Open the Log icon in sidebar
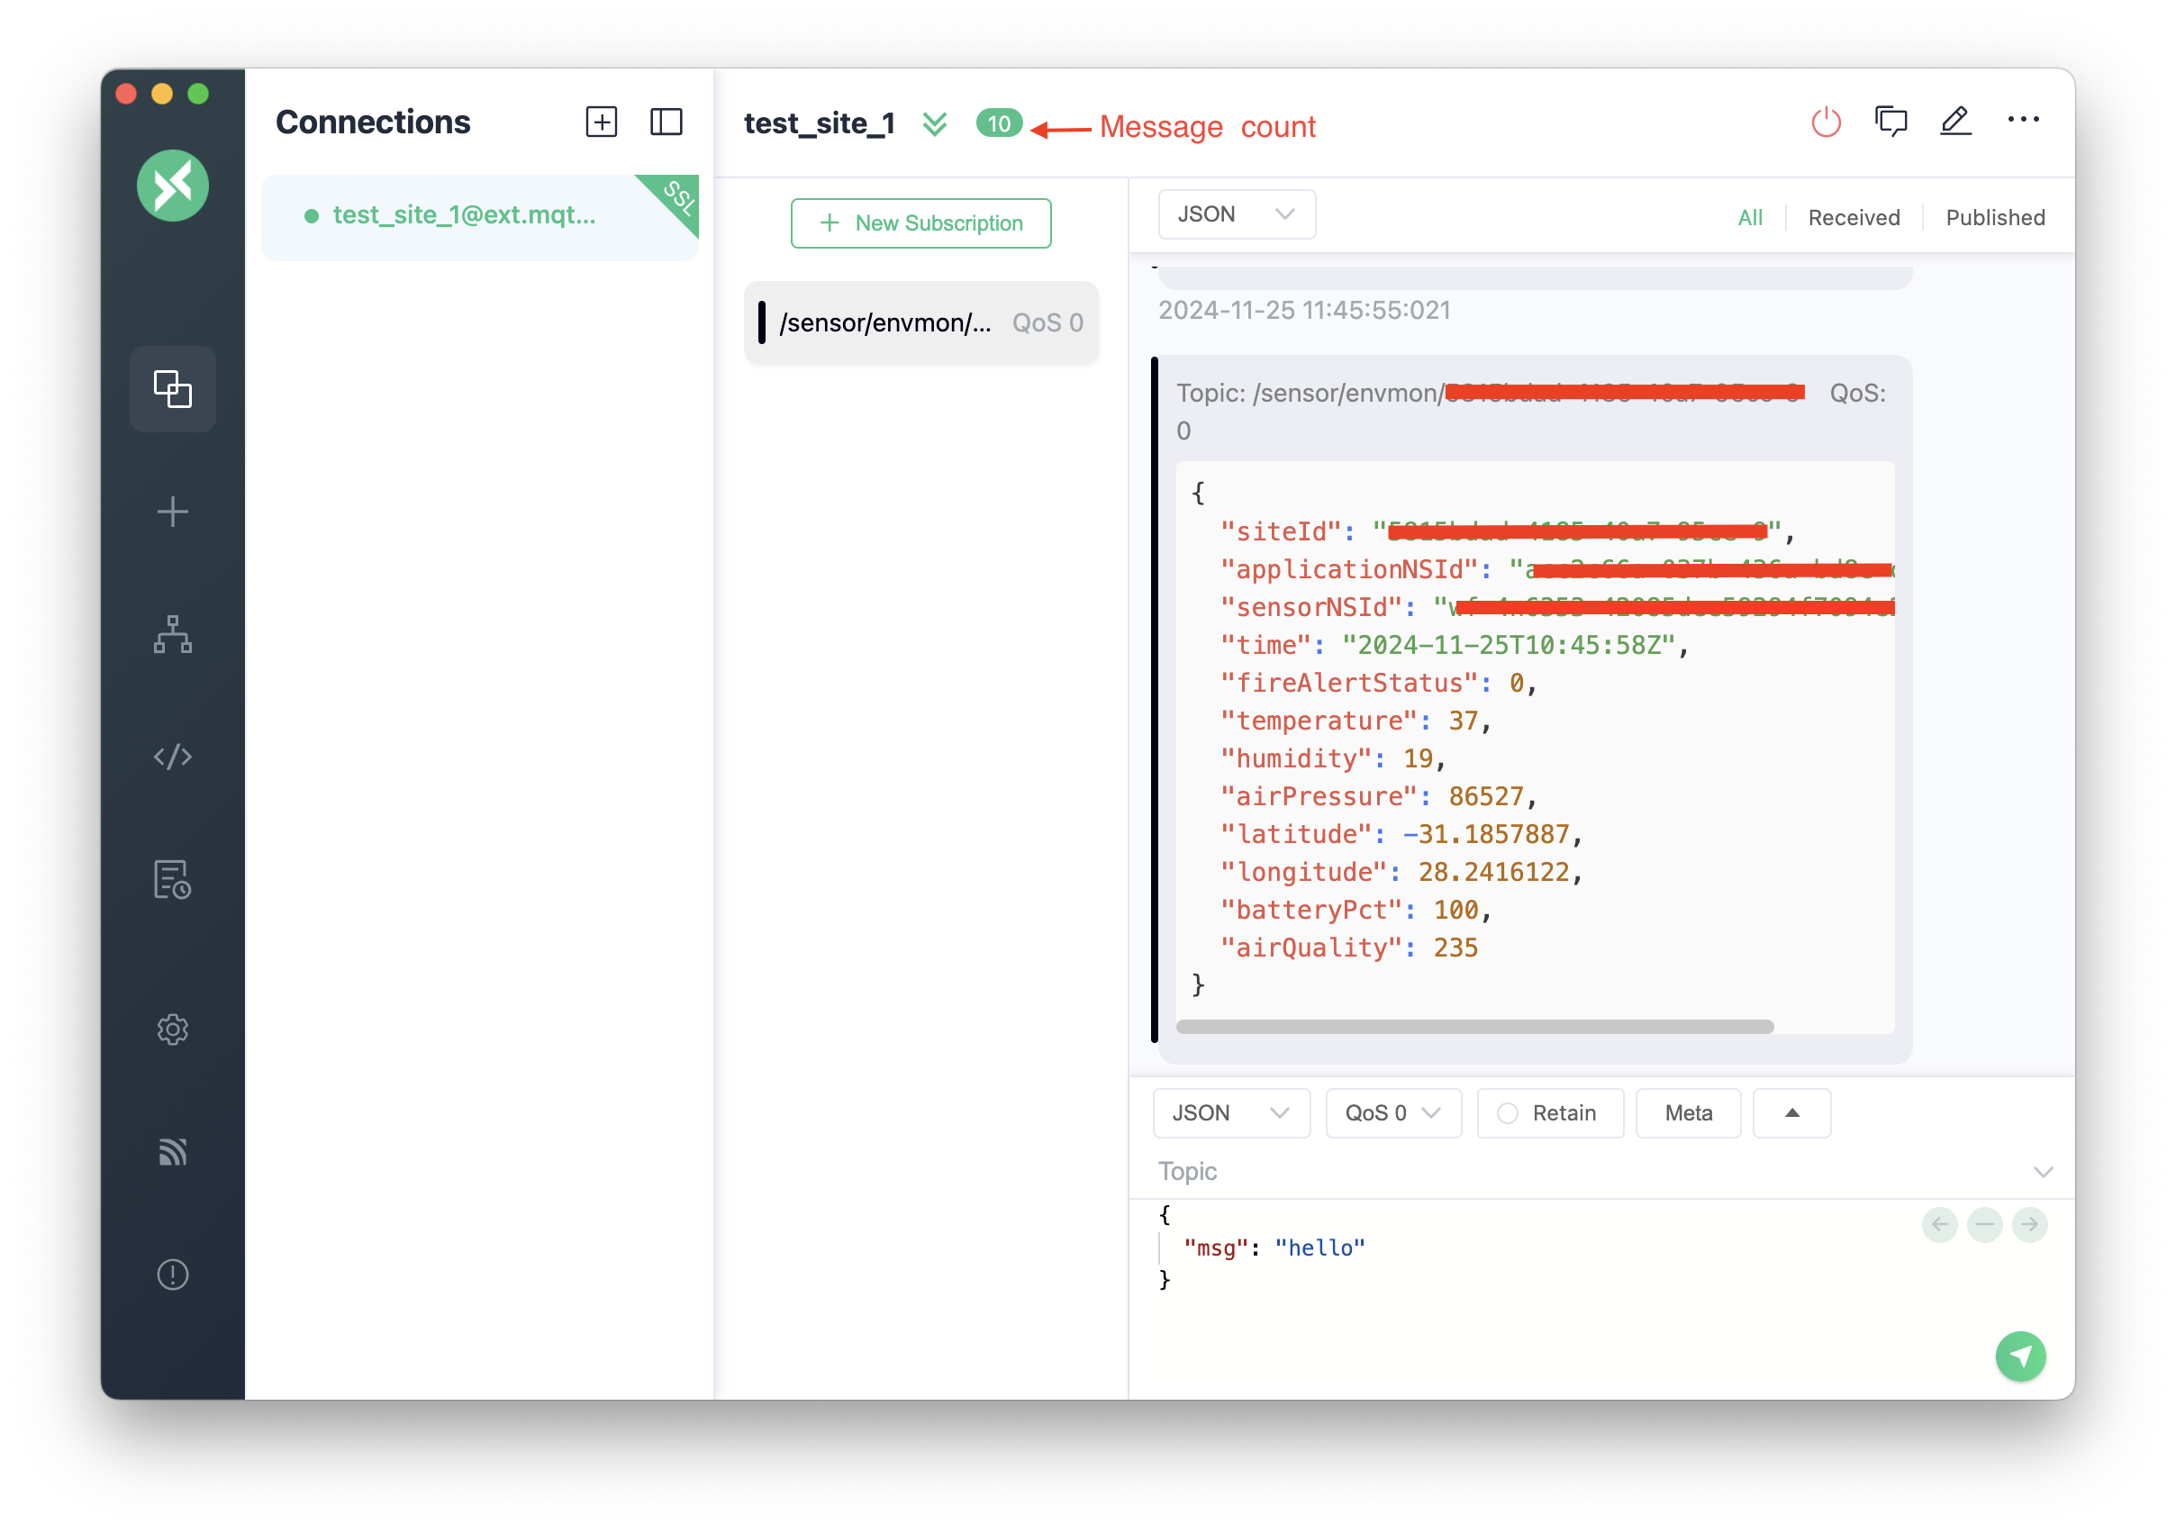This screenshot has height=1533, width=2176. pyautogui.click(x=173, y=879)
